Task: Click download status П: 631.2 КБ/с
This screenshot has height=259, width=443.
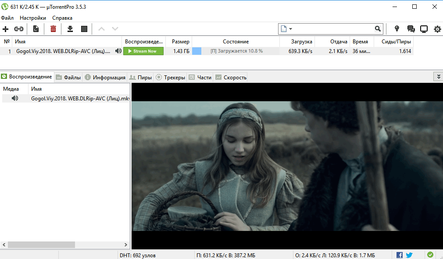Action: tap(226, 255)
